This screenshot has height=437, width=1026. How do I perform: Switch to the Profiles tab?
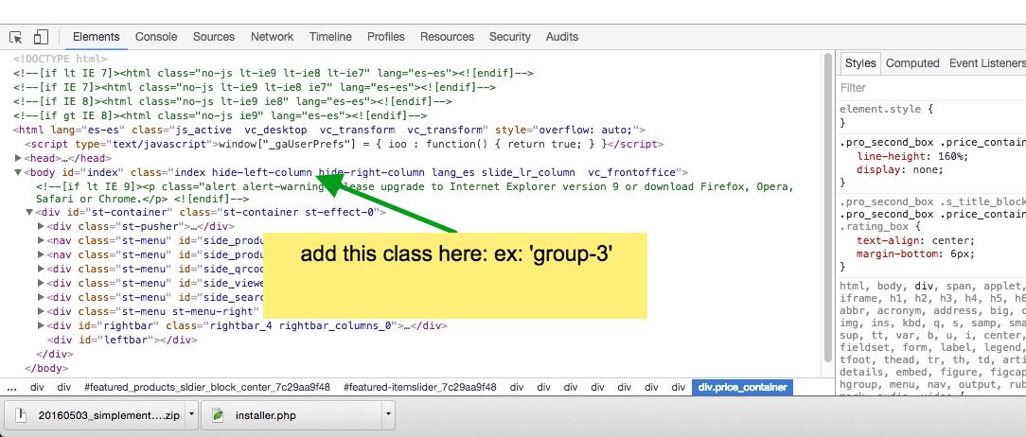coord(386,37)
